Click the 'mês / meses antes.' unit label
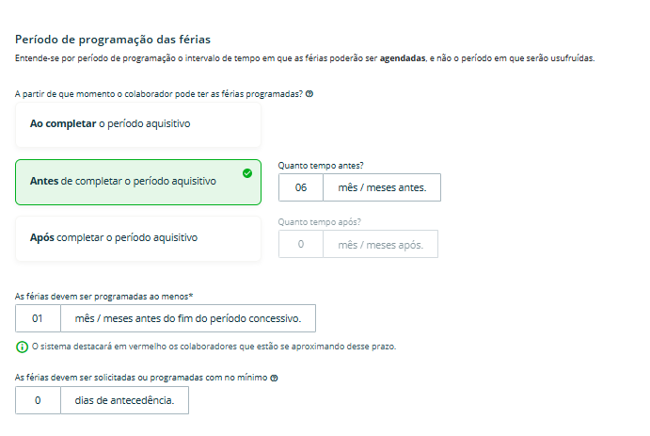This screenshot has height=436, width=650. click(x=382, y=187)
